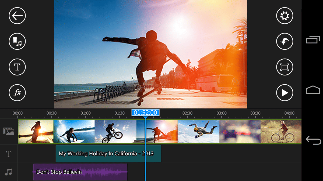The height and width of the screenshot is (181, 323).
Task: Select the snowboarder clip thumbnail
Action: coord(199,132)
